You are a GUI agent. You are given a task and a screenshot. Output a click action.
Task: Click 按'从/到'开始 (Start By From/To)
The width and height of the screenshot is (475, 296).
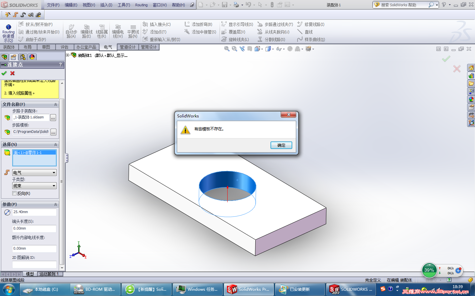[x=35, y=24]
